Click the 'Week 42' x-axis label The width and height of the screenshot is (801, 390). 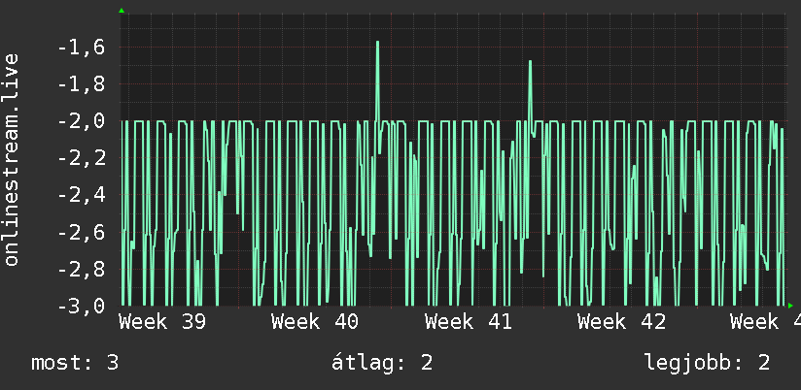622,322
